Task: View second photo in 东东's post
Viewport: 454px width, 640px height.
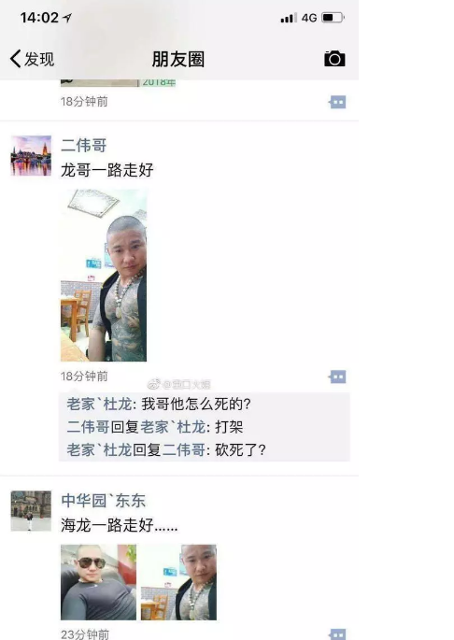Action: (x=178, y=582)
